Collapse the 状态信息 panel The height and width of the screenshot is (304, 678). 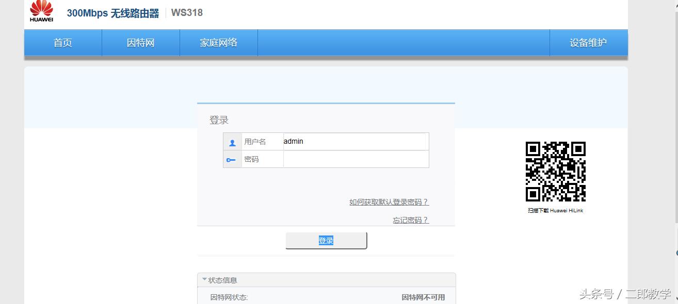(x=221, y=280)
